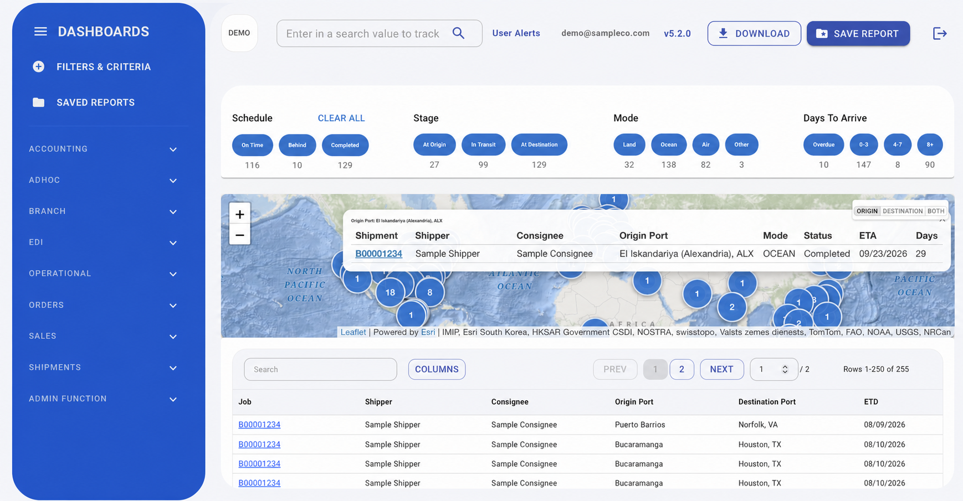Toggle the Behind schedule filter

click(297, 145)
